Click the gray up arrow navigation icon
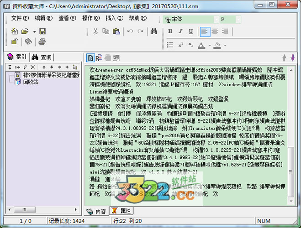301x228 pixels. (x=284, y=57)
